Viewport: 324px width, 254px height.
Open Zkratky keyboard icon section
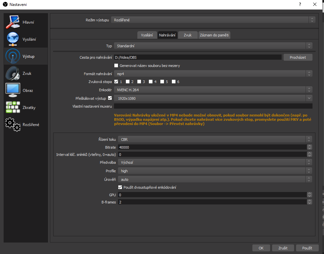(x=13, y=108)
